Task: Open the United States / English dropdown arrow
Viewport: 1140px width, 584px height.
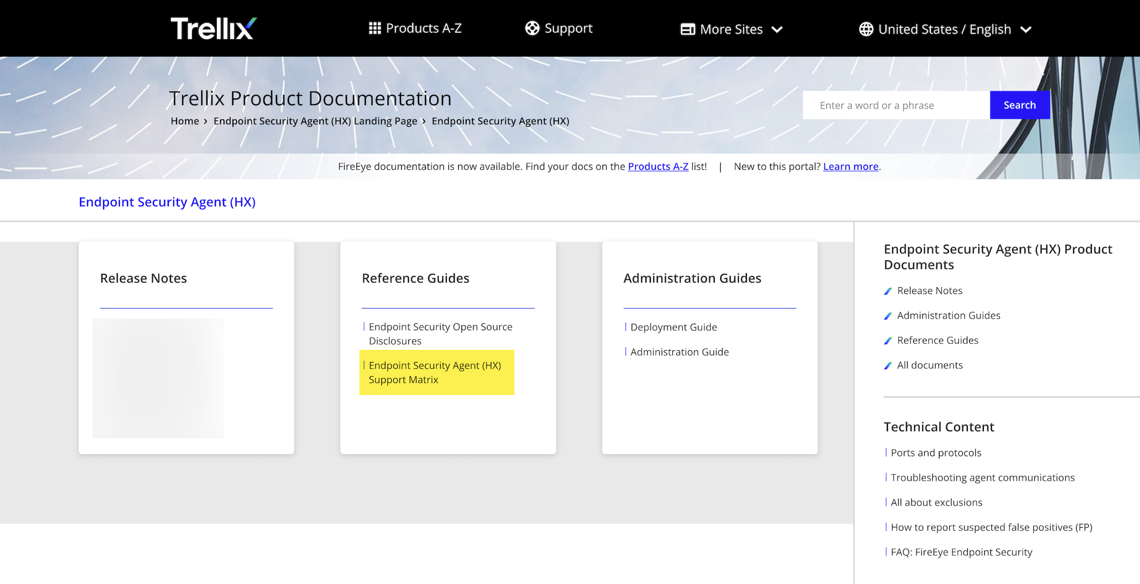Action: 1025,30
